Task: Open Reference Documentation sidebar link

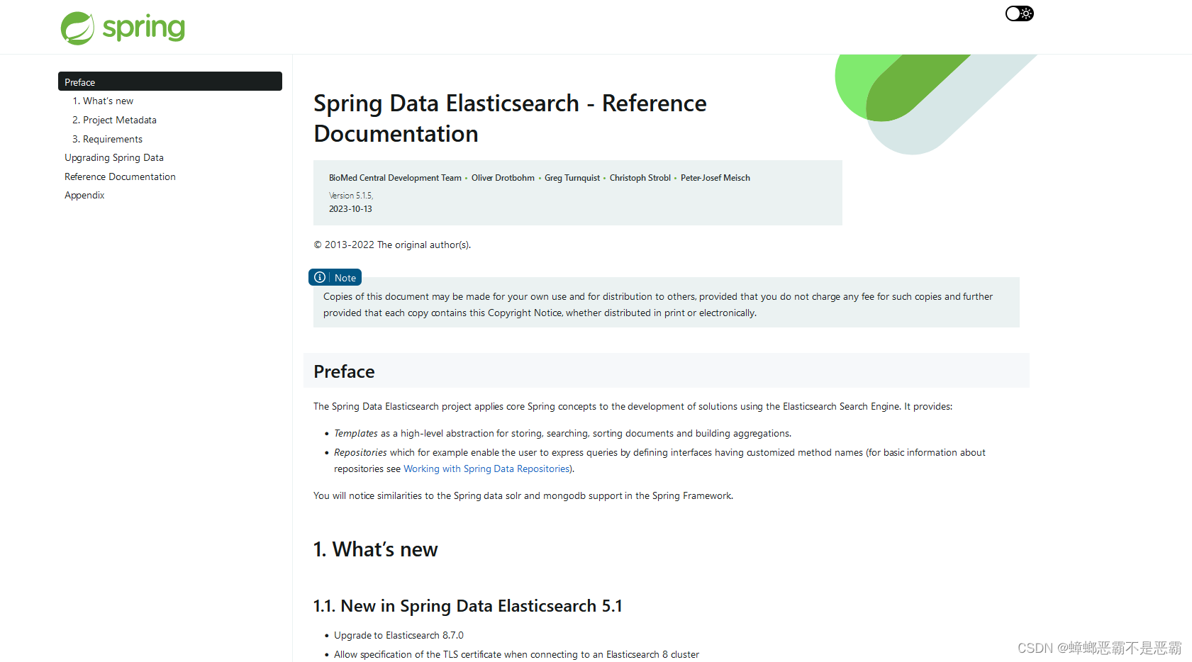Action: (x=120, y=176)
